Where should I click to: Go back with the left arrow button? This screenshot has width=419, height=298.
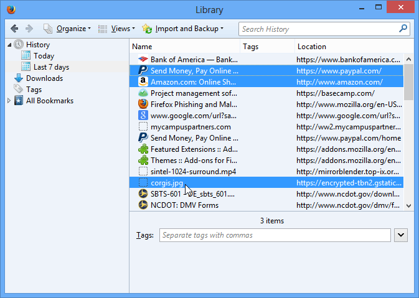(14, 29)
